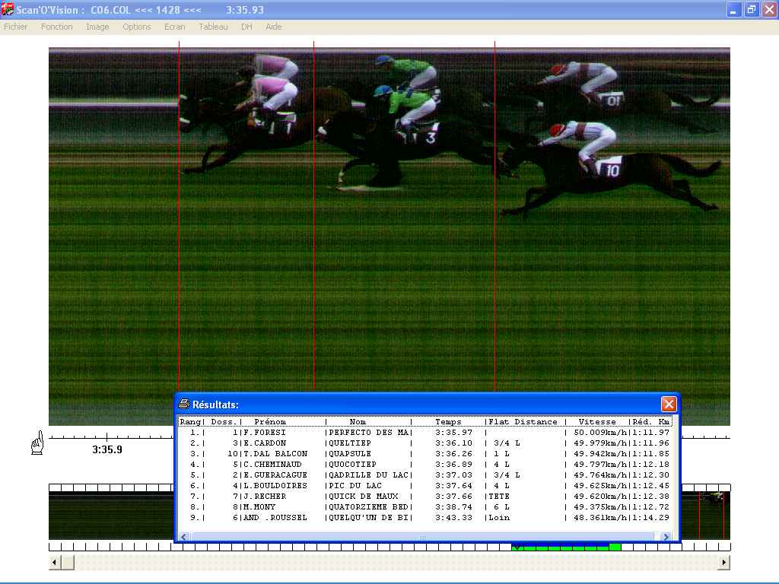Open the Fonction menu
779x584 pixels.
point(56,27)
